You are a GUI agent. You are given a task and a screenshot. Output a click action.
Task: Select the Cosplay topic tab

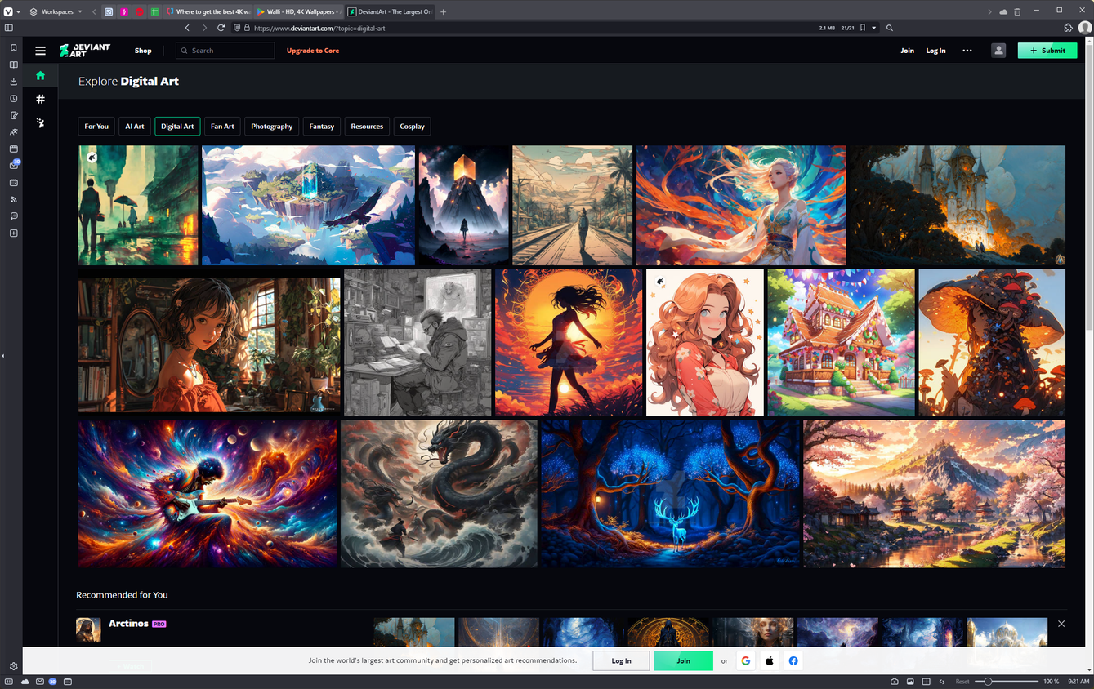[412, 127]
